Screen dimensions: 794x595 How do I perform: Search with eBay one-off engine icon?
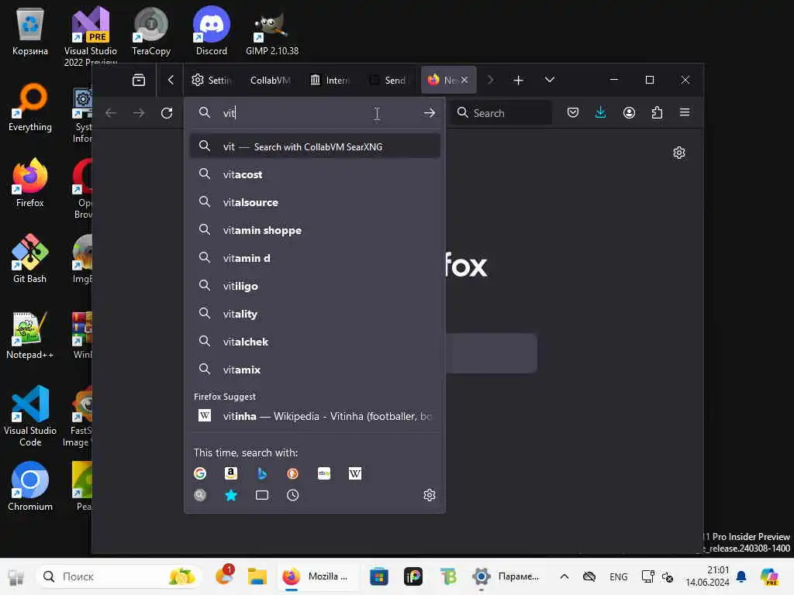pos(324,473)
